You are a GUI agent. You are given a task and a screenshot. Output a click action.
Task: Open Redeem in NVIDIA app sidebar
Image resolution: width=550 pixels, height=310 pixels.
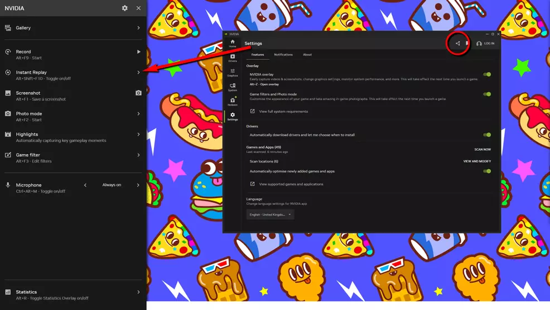tap(232, 102)
